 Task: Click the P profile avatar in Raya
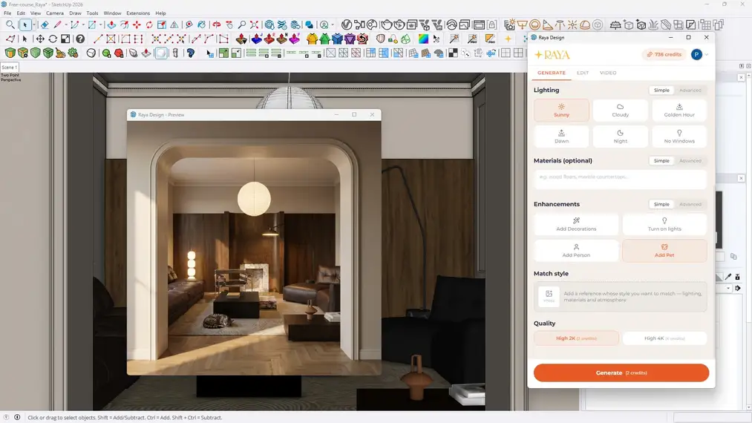[x=696, y=55]
